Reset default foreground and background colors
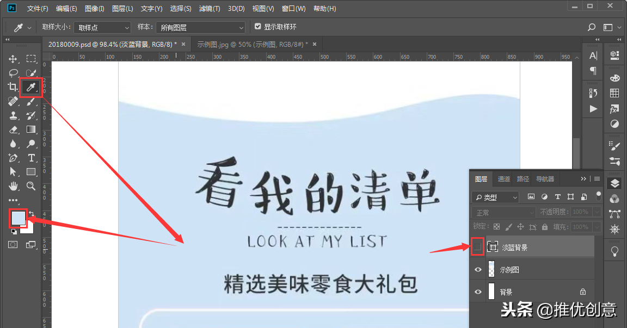The width and height of the screenshot is (627, 328). [x=14, y=231]
